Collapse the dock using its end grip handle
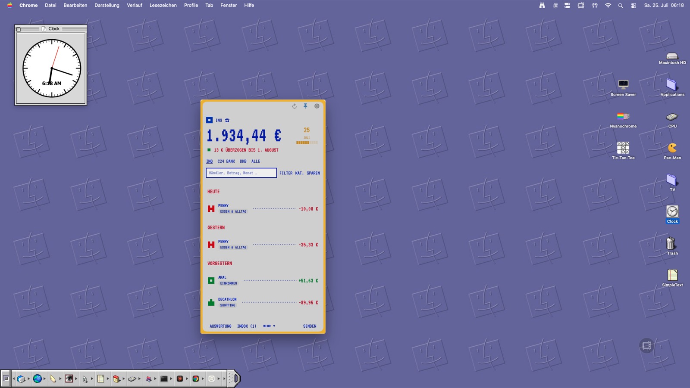The height and width of the screenshot is (388, 690). (x=233, y=379)
